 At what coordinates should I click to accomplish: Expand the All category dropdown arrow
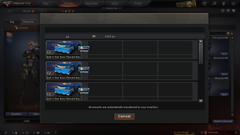pos(94,36)
